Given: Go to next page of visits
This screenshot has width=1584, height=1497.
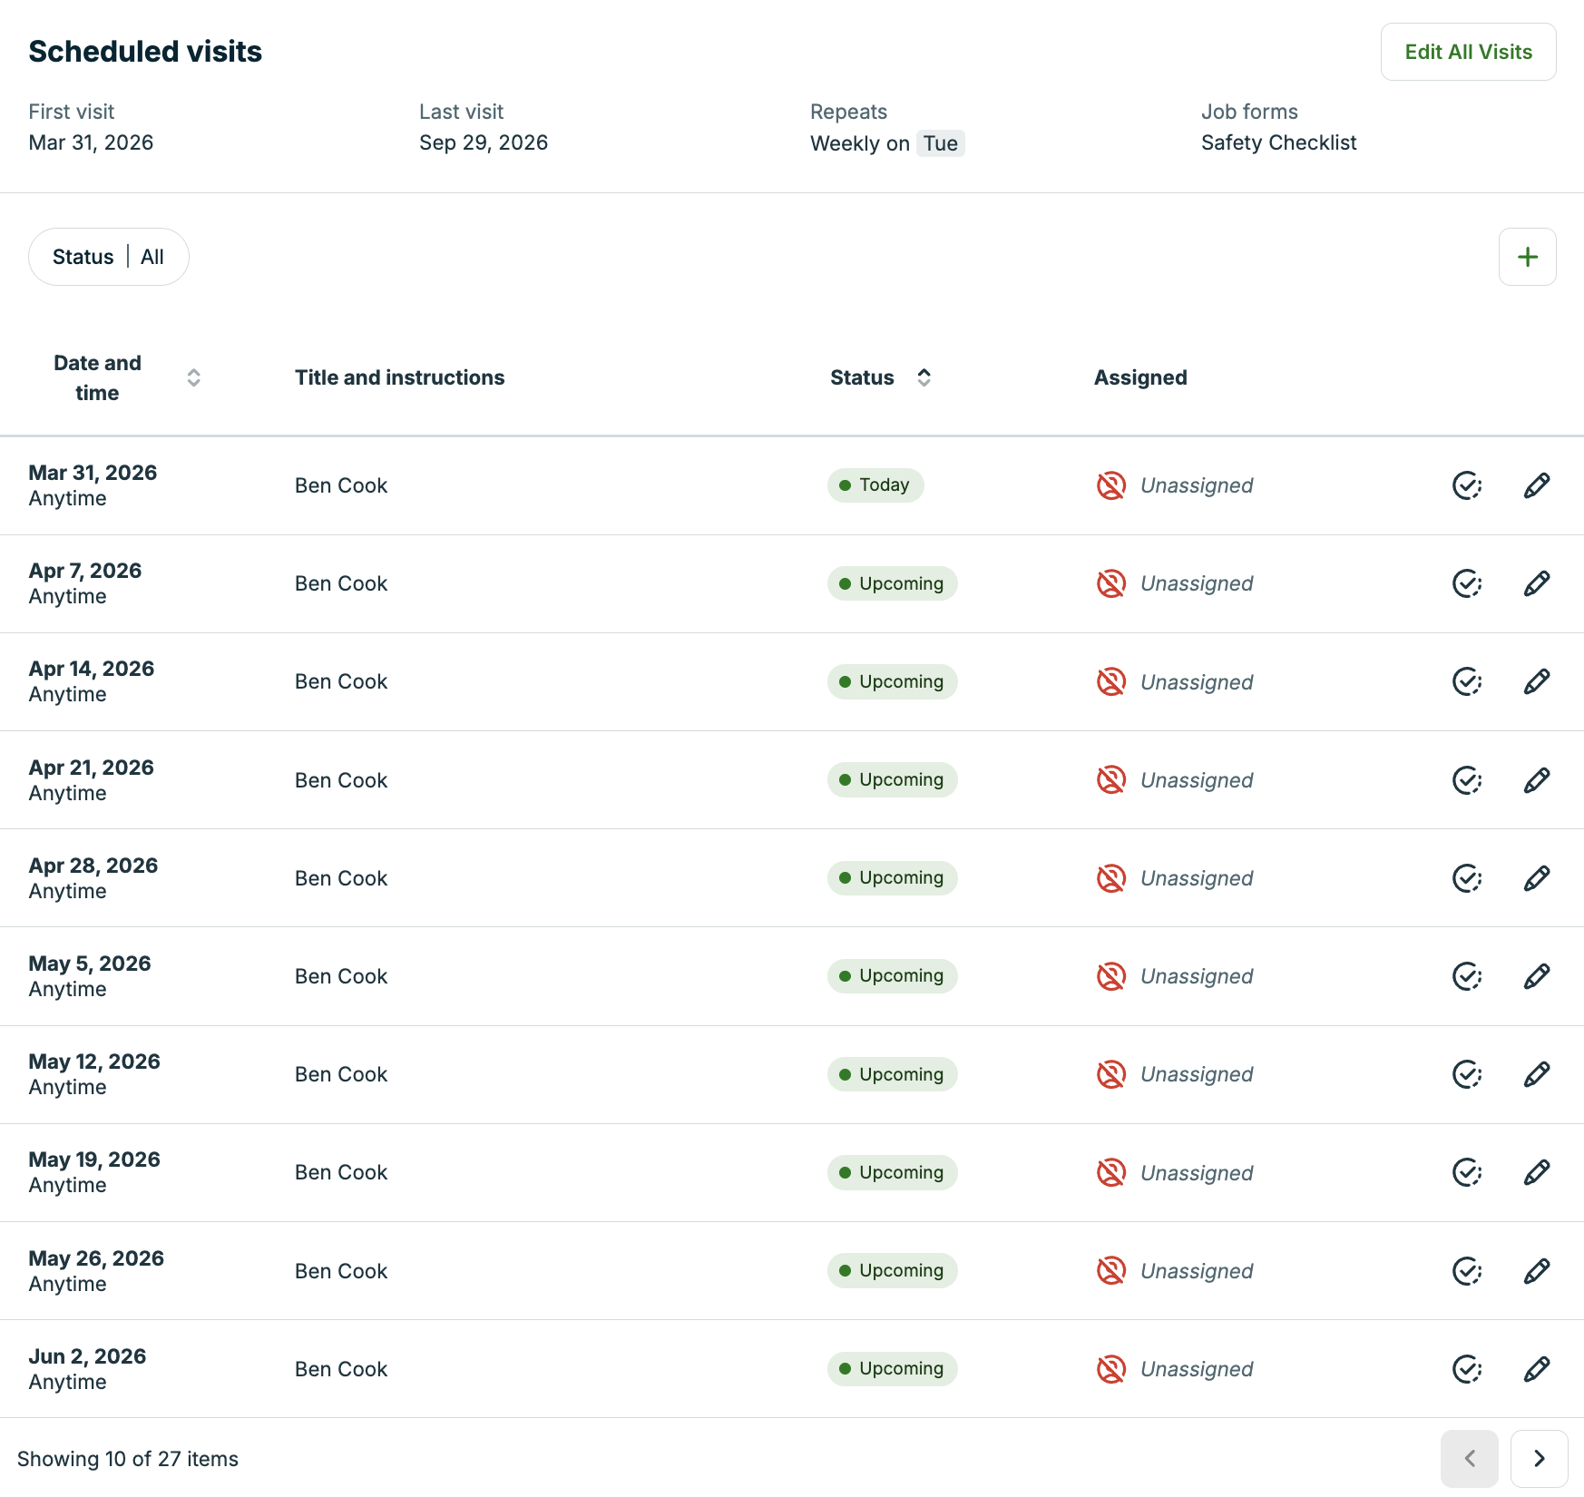Looking at the screenshot, I should click(x=1539, y=1458).
